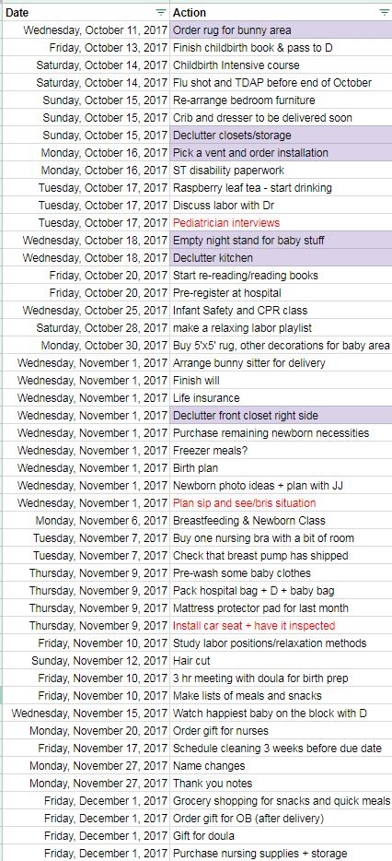Select the Action header cell

coord(281,12)
